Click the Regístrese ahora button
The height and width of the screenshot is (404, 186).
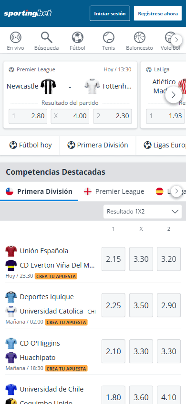(x=158, y=13)
